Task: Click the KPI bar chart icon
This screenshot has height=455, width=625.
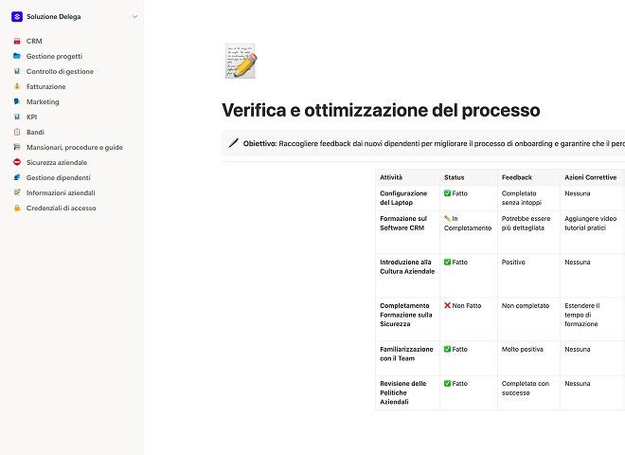Action: 17,117
